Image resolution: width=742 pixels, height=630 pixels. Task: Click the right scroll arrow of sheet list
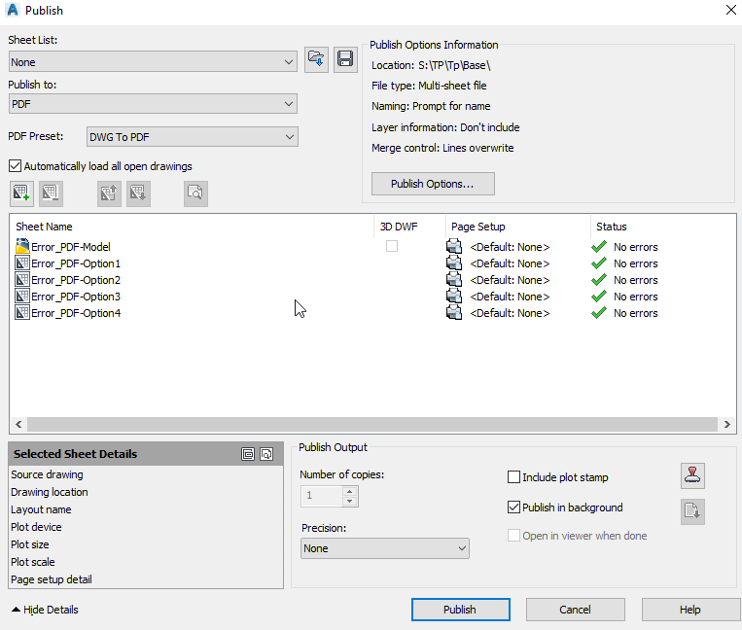726,424
